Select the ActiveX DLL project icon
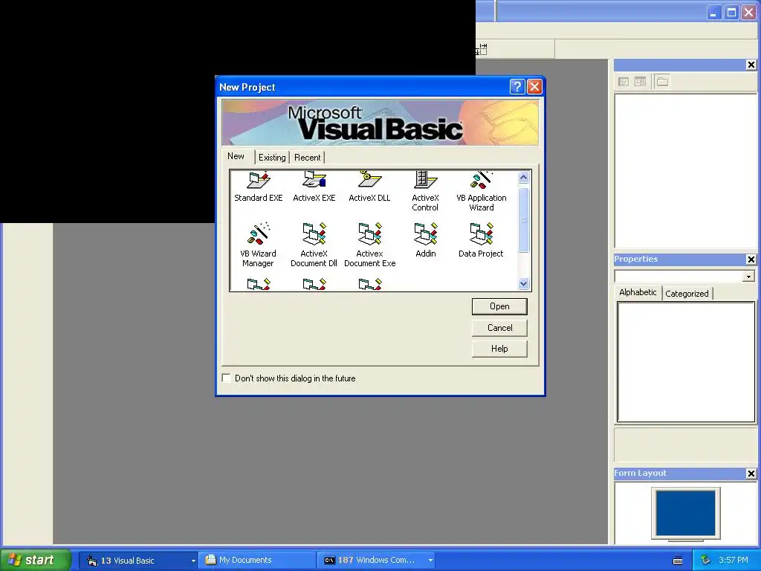 tap(370, 180)
